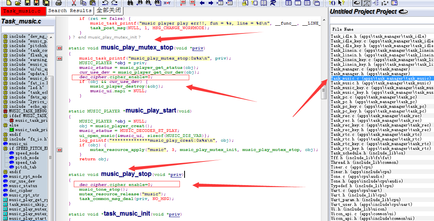Screen dimensions: 434x221
Task: Toggle the Relation Window tree icon
Action: click(375, 3)
